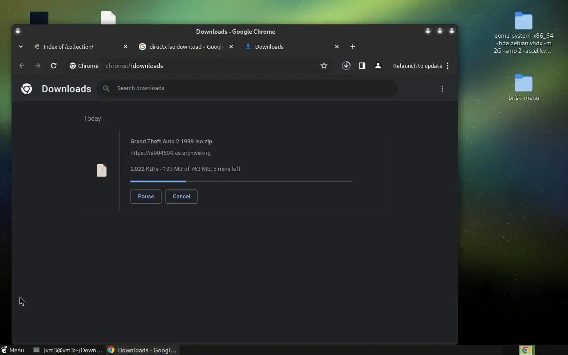Expand the tab search dropdown arrow
The height and width of the screenshot is (355, 568).
21,47
